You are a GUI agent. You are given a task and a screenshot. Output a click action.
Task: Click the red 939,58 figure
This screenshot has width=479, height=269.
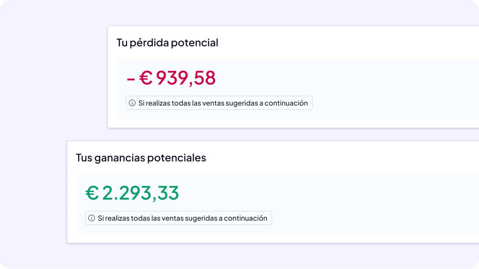(186, 78)
